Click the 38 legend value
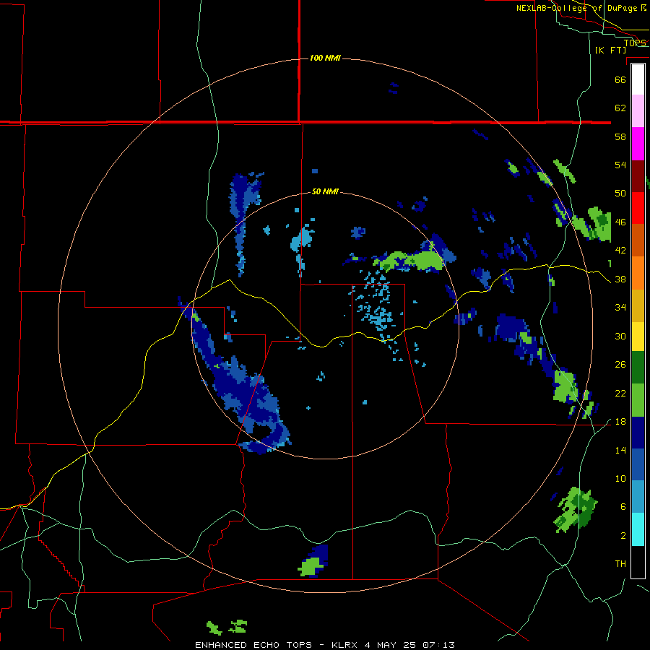Screen dimensions: 650x650 tap(620, 279)
